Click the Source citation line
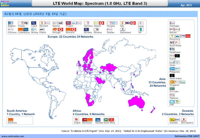 click(128, 131)
